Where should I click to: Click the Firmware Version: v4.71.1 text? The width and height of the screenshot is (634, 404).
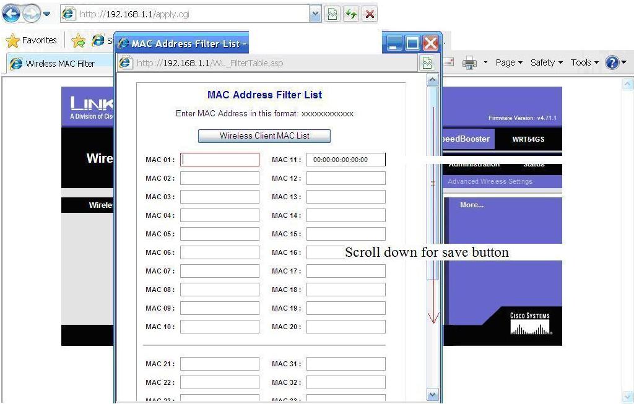(x=522, y=118)
